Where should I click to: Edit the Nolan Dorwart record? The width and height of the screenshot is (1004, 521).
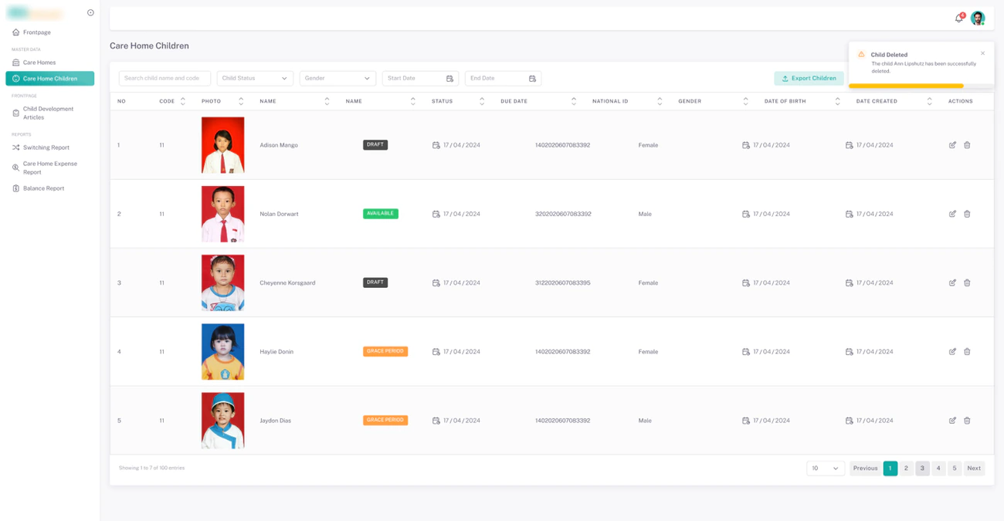click(952, 214)
